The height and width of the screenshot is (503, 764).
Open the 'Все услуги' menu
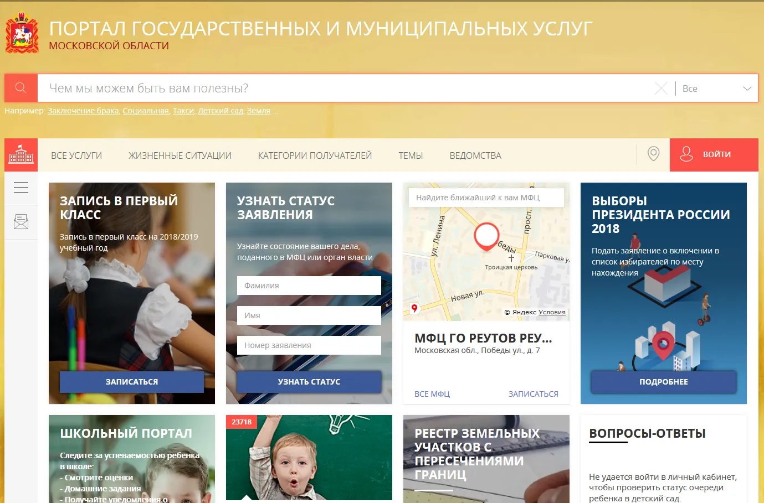pyautogui.click(x=76, y=155)
